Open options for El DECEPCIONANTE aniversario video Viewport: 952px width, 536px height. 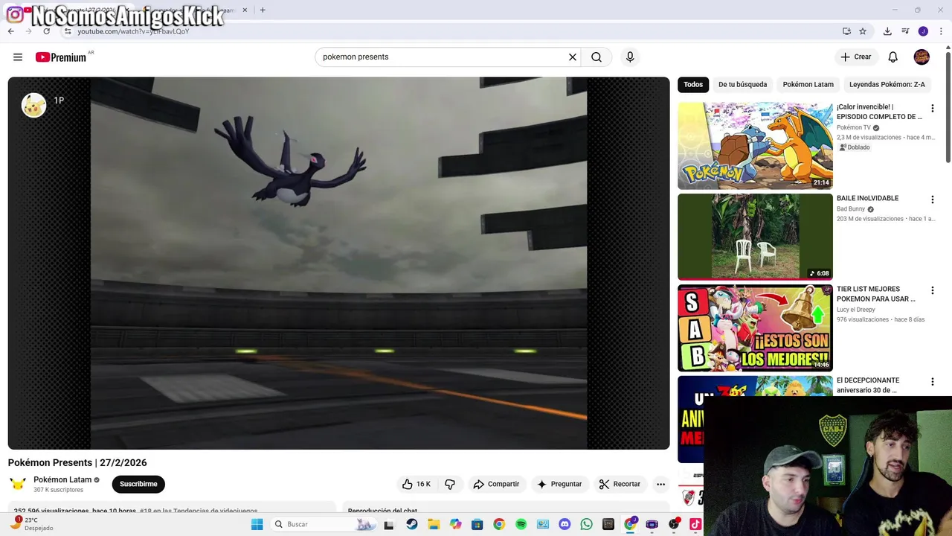(932, 382)
